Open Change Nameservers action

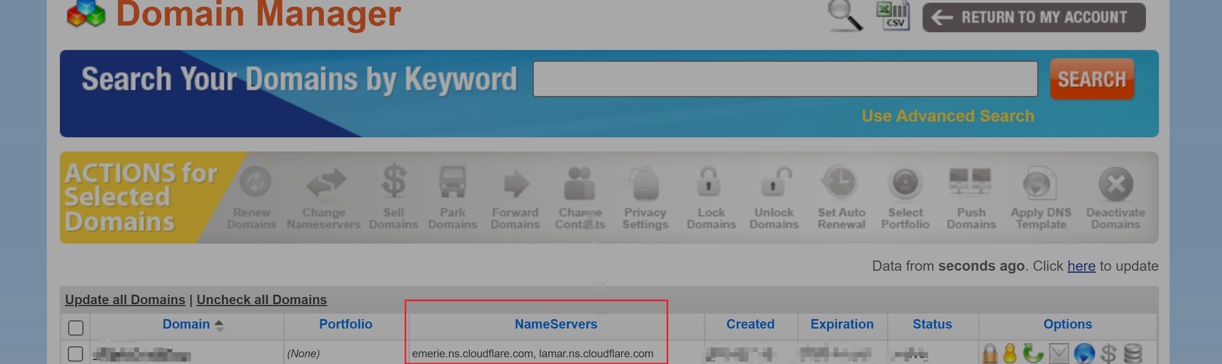click(x=325, y=183)
